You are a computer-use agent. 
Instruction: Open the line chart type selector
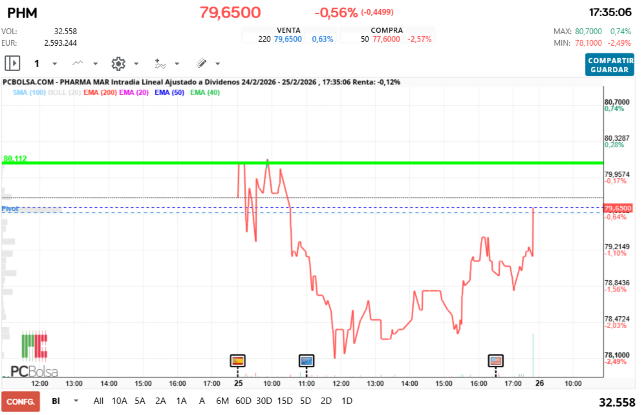click(x=78, y=63)
